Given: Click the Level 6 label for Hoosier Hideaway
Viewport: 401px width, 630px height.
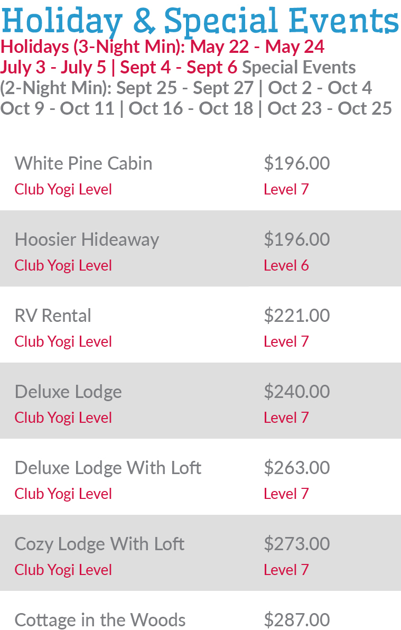Looking at the screenshot, I should coord(286,265).
